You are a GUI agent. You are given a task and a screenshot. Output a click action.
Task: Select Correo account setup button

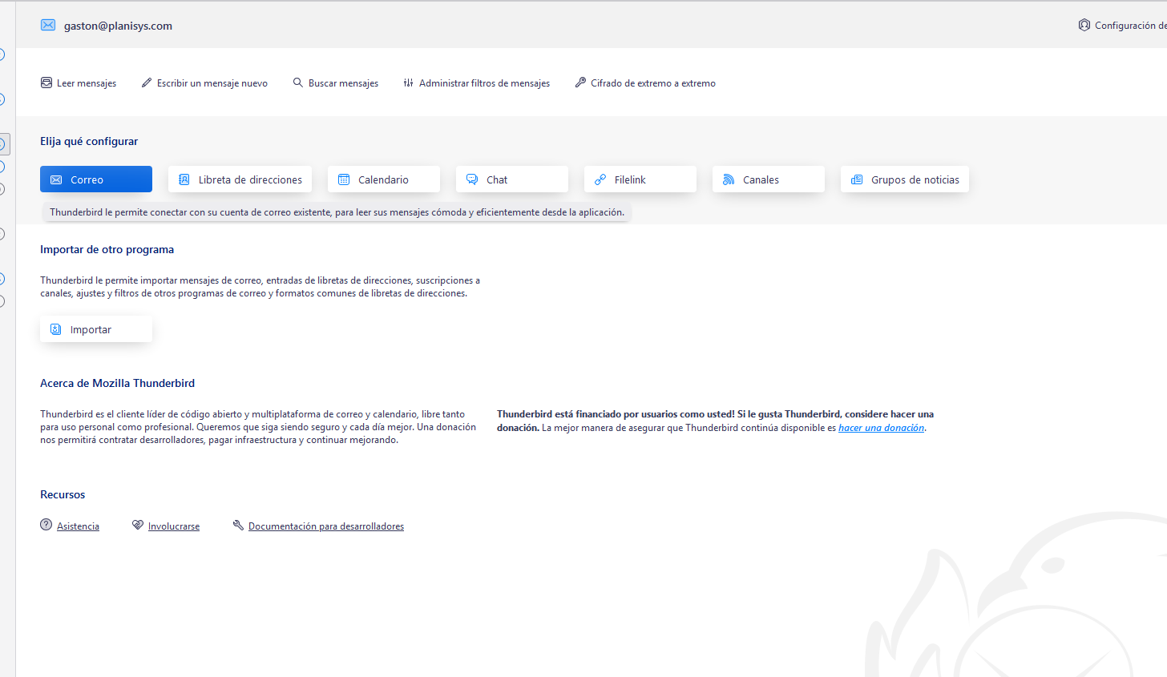pos(96,179)
